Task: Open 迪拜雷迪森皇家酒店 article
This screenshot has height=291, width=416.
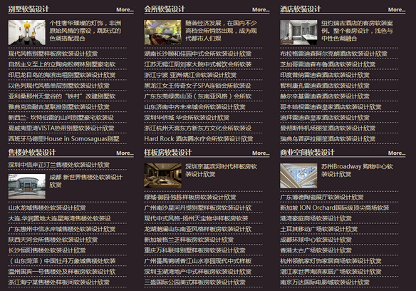Action: [325, 118]
